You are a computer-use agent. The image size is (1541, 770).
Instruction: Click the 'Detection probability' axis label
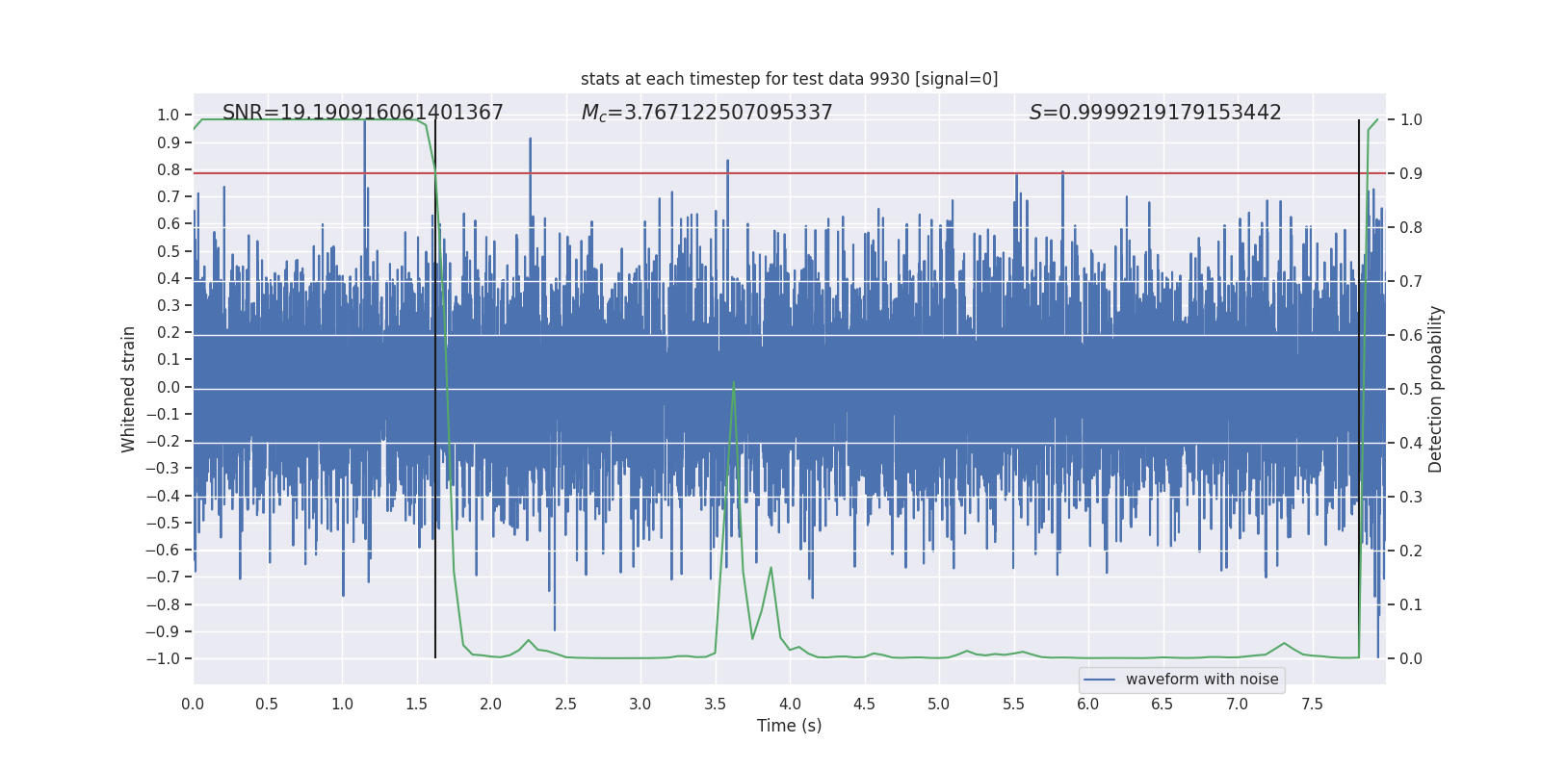click(x=1436, y=389)
